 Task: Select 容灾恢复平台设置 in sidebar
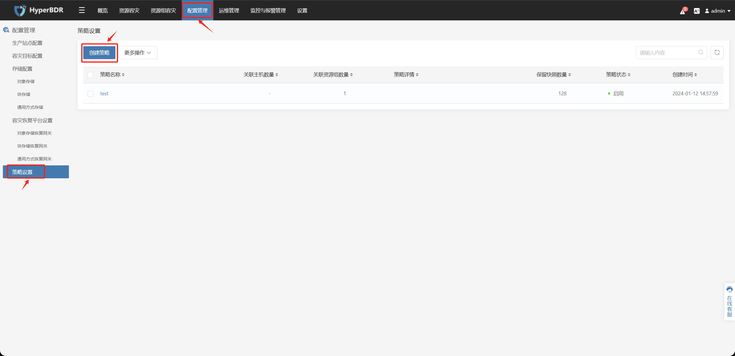(x=32, y=121)
